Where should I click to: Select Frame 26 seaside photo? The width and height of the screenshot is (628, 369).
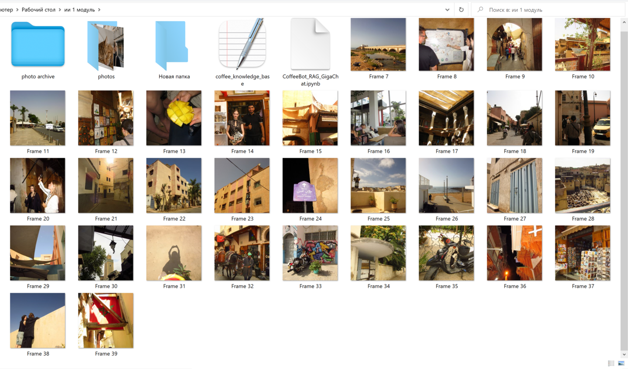pyautogui.click(x=446, y=185)
